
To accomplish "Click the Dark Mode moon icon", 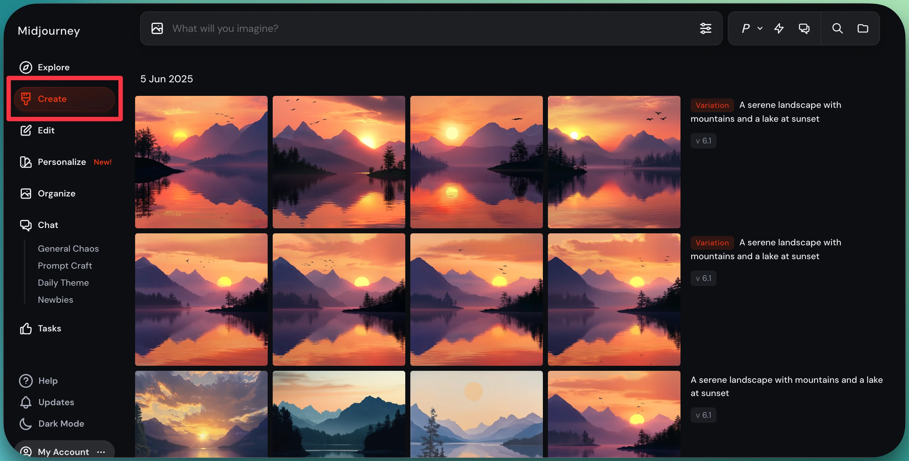I will pyautogui.click(x=26, y=424).
